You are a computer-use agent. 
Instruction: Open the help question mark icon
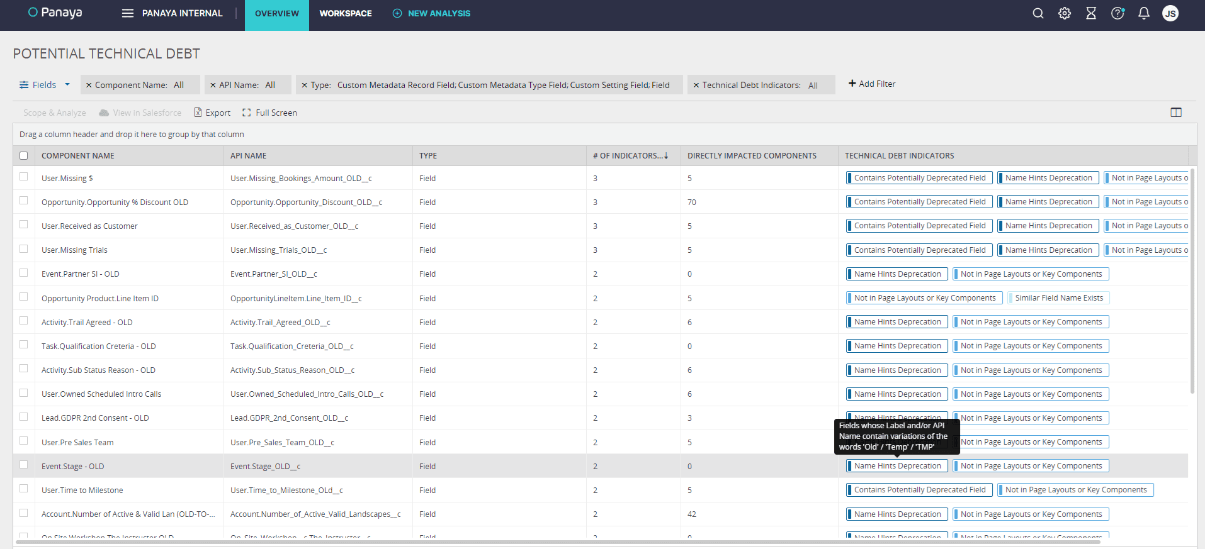pyautogui.click(x=1117, y=13)
